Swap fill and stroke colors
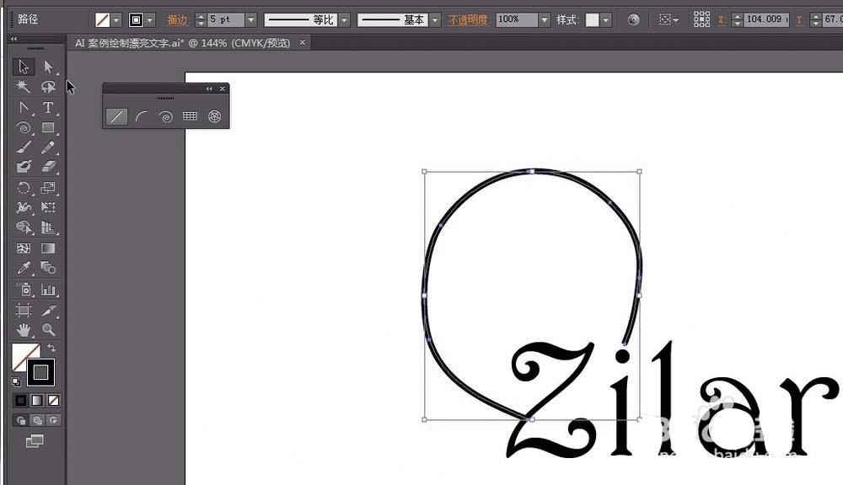This screenshot has height=485, width=843. (51, 348)
